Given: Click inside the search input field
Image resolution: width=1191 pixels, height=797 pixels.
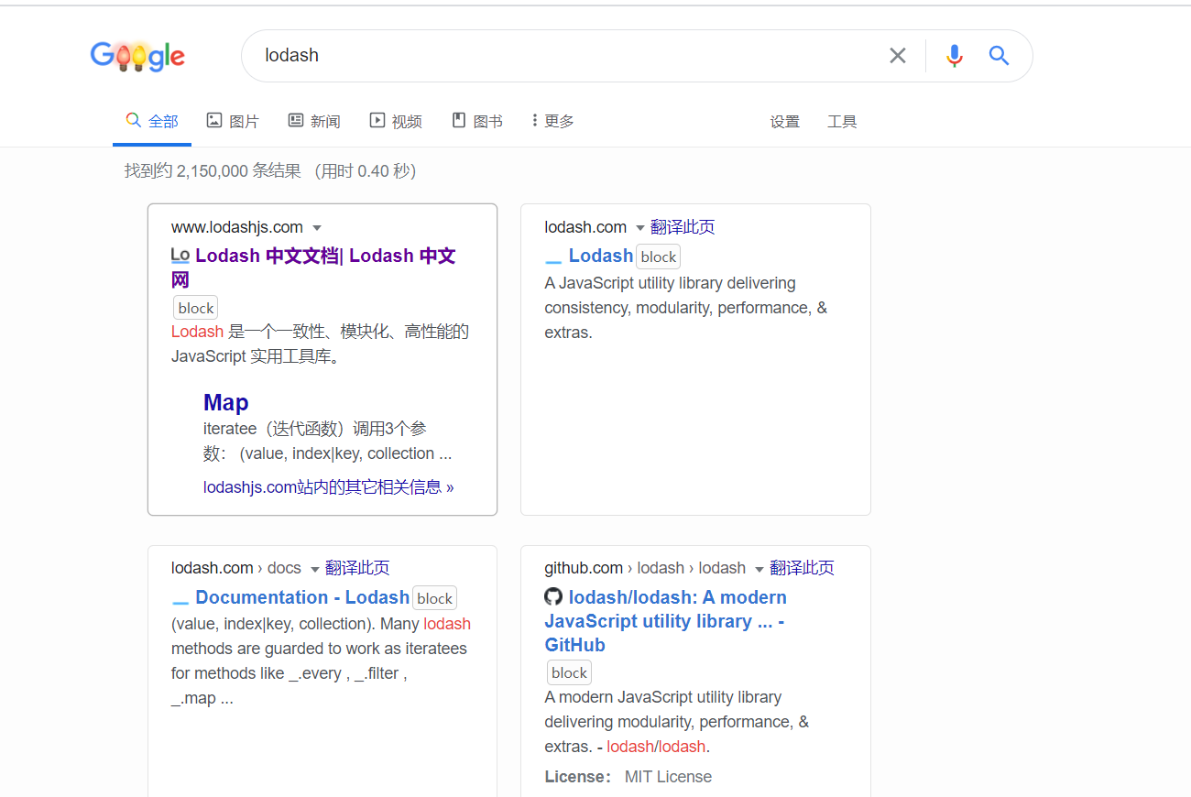Looking at the screenshot, I should pyautogui.click(x=550, y=55).
